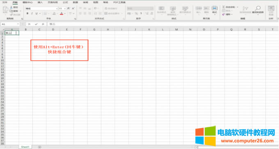The width and height of the screenshot is (279, 149).
Task: Click the AutoSum sigma icon
Action: pyautogui.click(x=224, y=7)
